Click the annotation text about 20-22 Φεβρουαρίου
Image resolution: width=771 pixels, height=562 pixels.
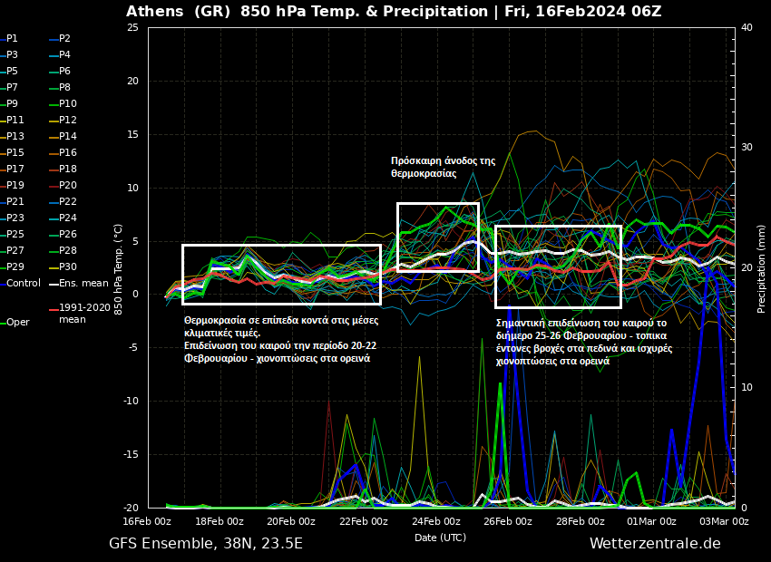pyautogui.click(x=280, y=339)
